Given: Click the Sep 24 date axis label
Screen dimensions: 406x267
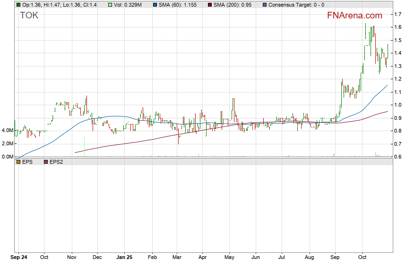Looking at the screenshot, I should [19, 258].
